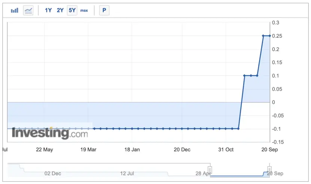This screenshot has width=311, height=184.
Task: Set the chart range to 1Y
Action: [48, 10]
